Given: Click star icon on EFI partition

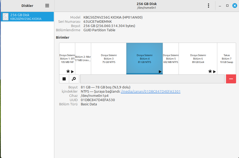Looking at the screenshot, I should (x=68, y=71).
